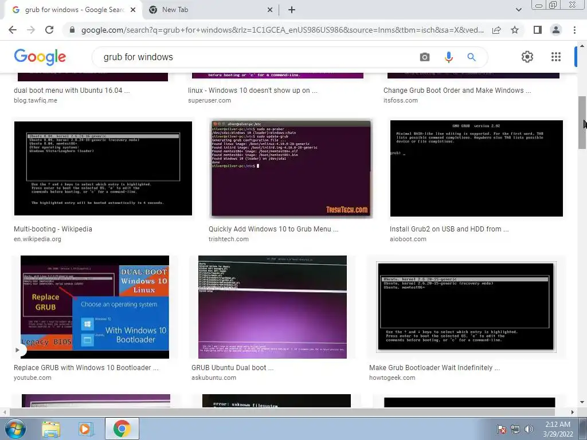Open the Chrome side panel
The width and height of the screenshot is (587, 440).
pyautogui.click(x=538, y=30)
